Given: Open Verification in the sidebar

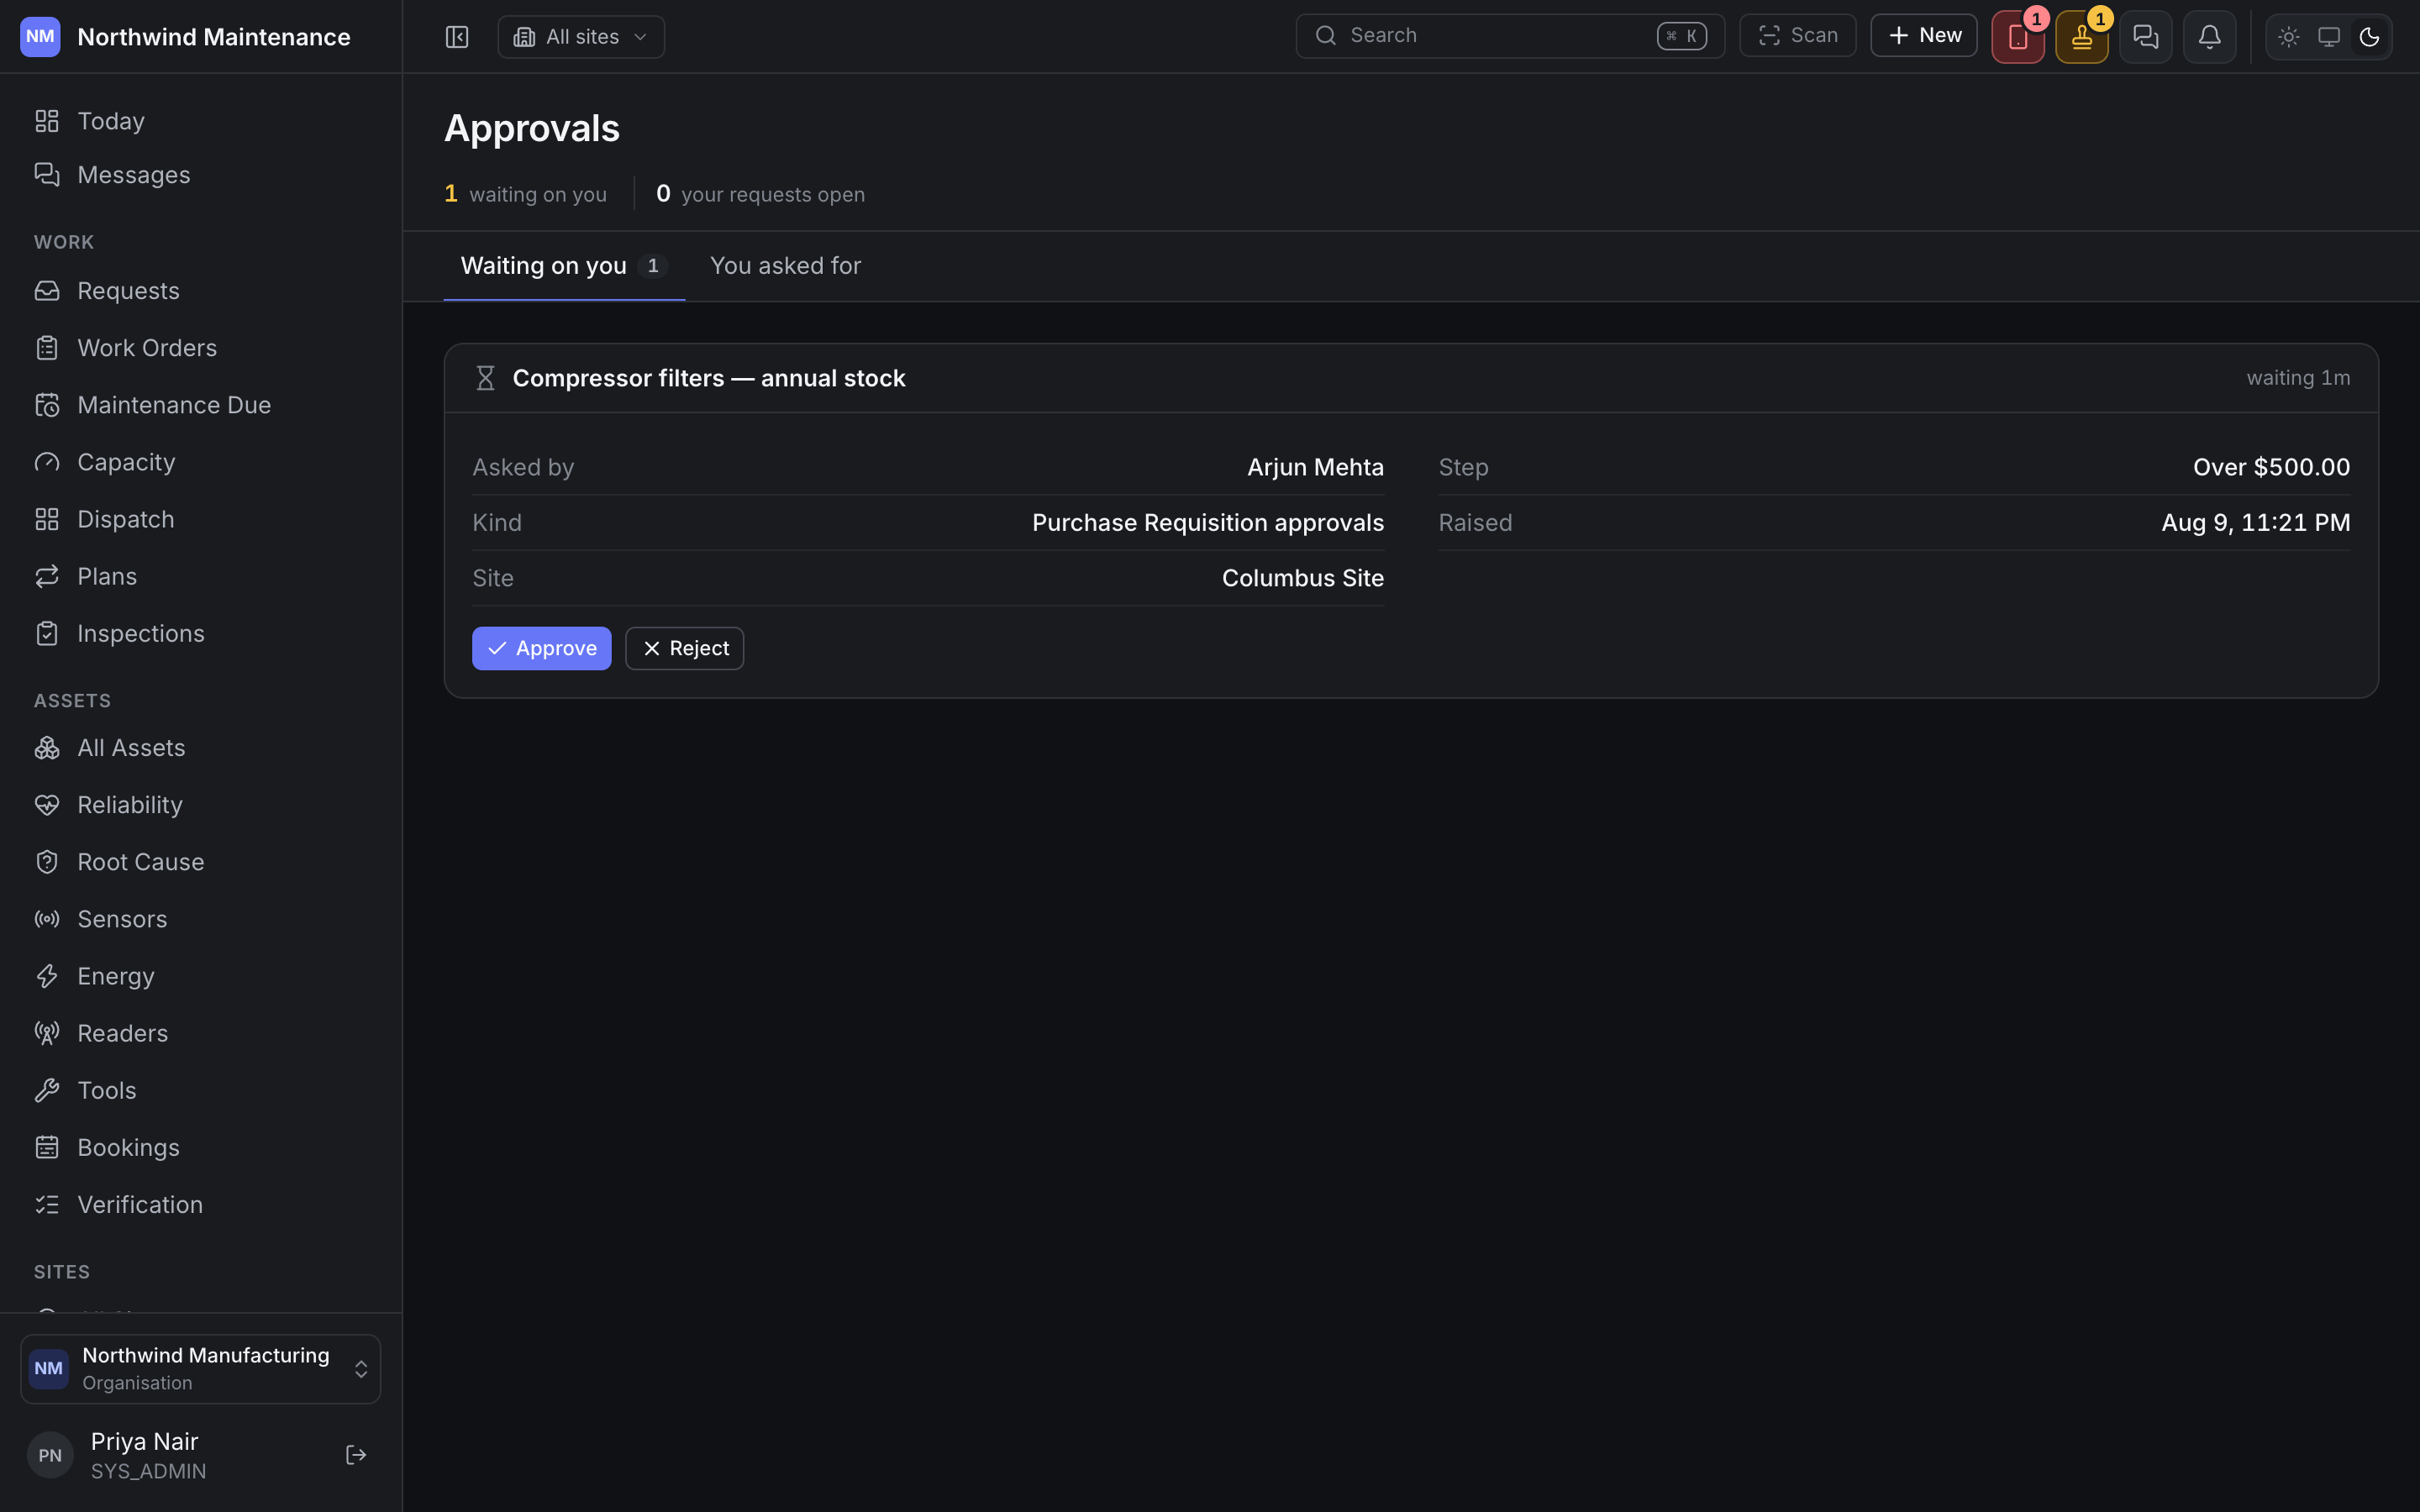Looking at the screenshot, I should [200, 1204].
